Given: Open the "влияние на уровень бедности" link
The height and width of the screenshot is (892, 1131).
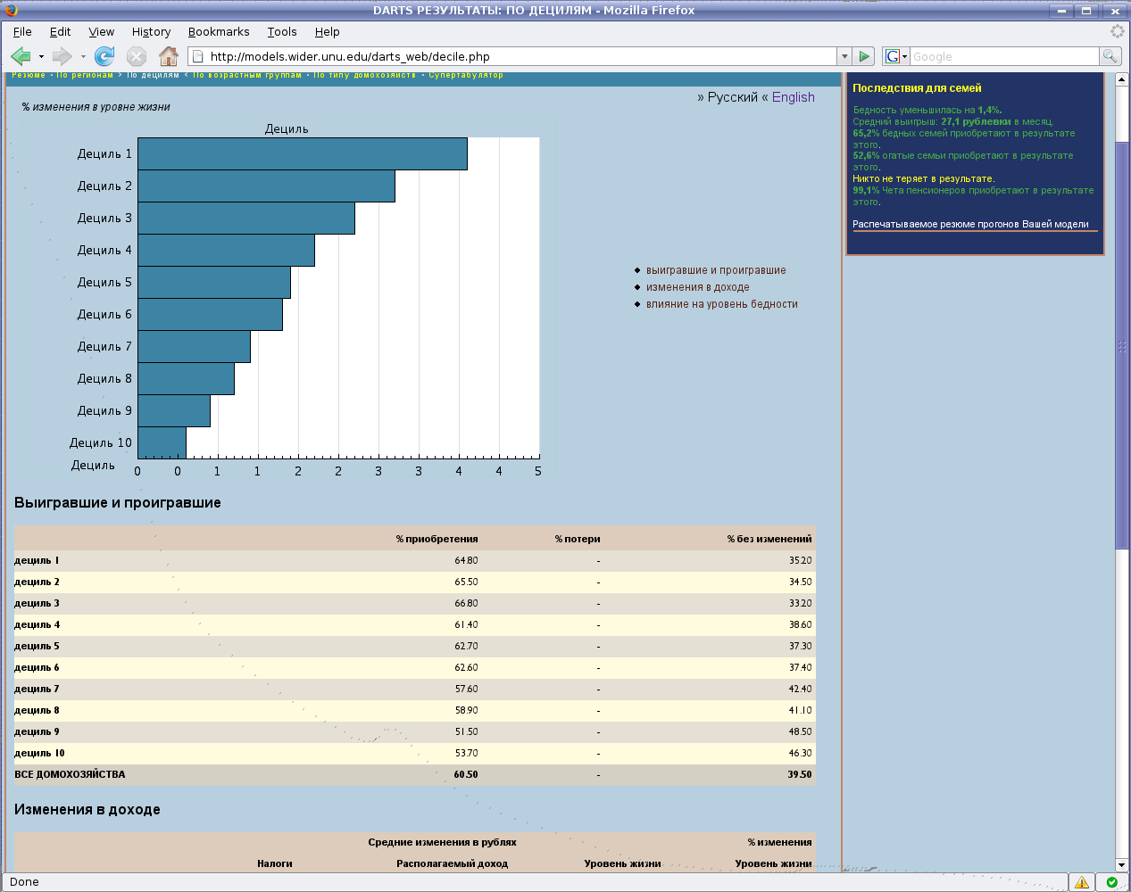Looking at the screenshot, I should [724, 304].
